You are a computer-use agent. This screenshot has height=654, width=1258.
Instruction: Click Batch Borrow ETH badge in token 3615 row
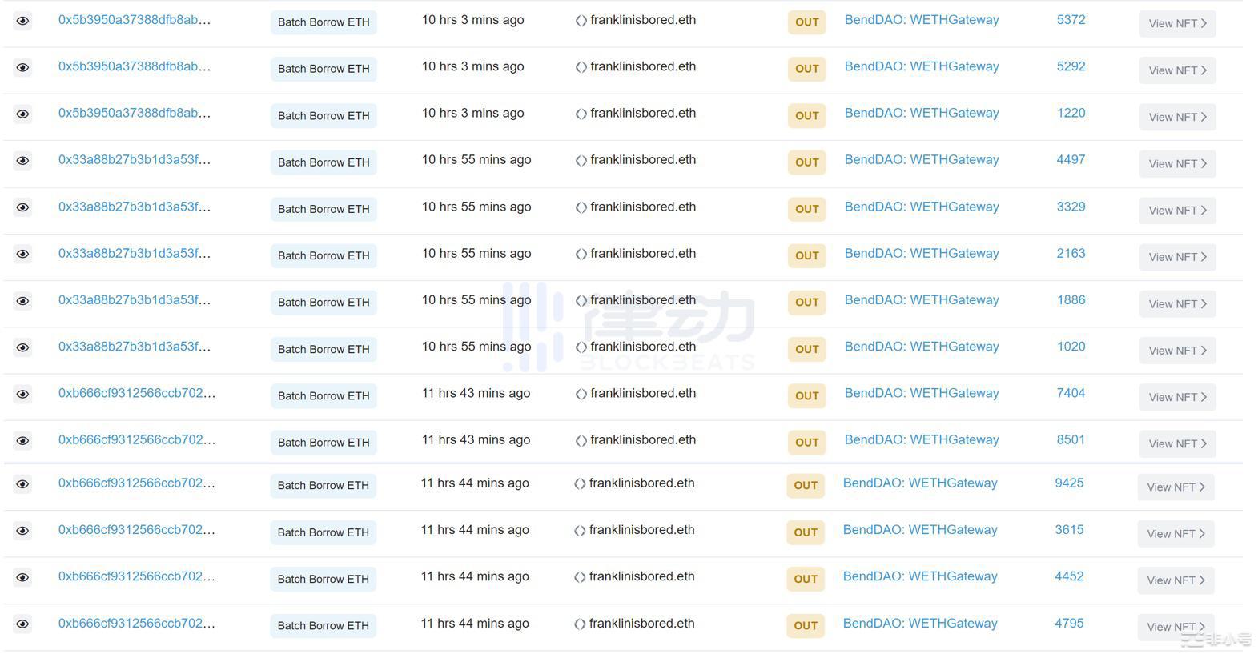pyautogui.click(x=324, y=532)
